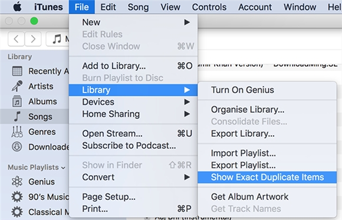Image resolution: width=342 pixels, height=220 pixels.
Task: Select Turn On Genius
Action: click(x=267, y=90)
